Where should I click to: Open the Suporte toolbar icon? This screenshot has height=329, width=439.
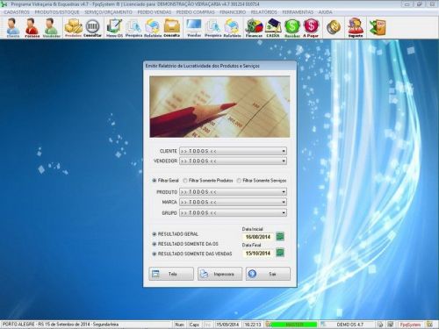pos(356,28)
